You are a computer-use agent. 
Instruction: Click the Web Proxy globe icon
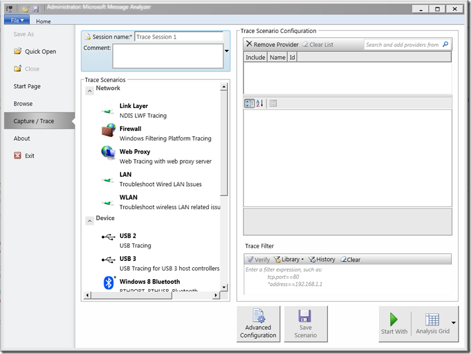point(109,153)
